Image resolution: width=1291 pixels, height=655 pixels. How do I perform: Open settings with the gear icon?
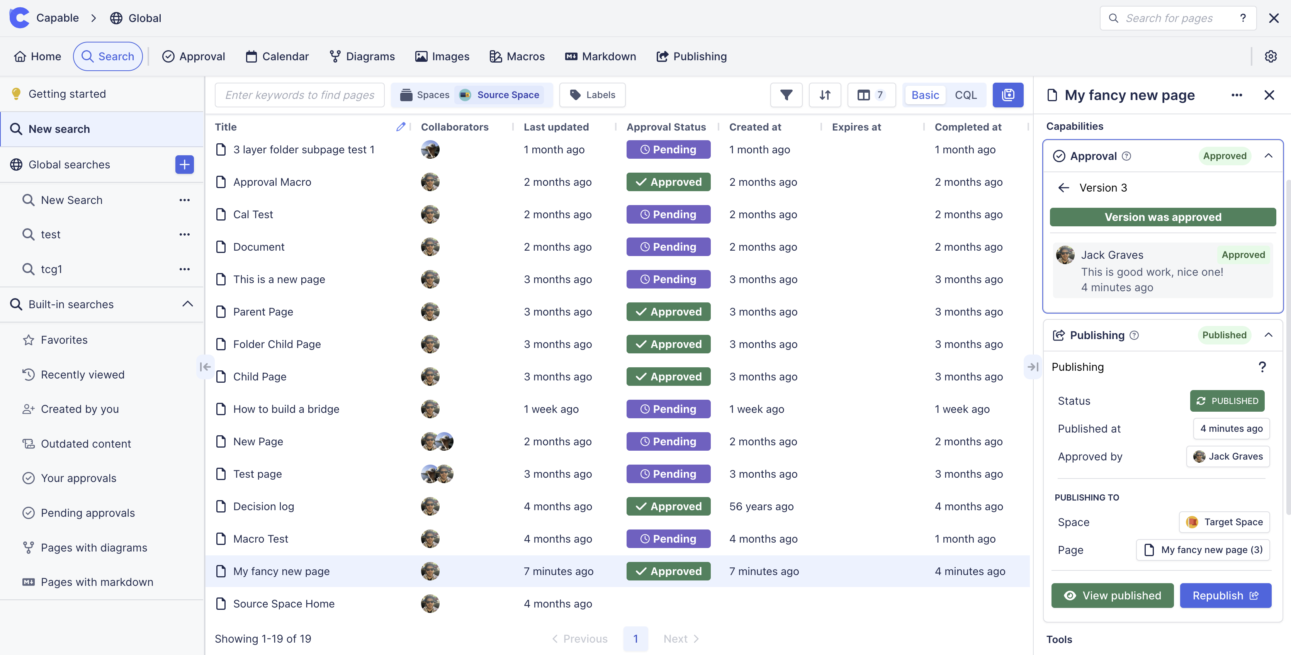(1271, 56)
